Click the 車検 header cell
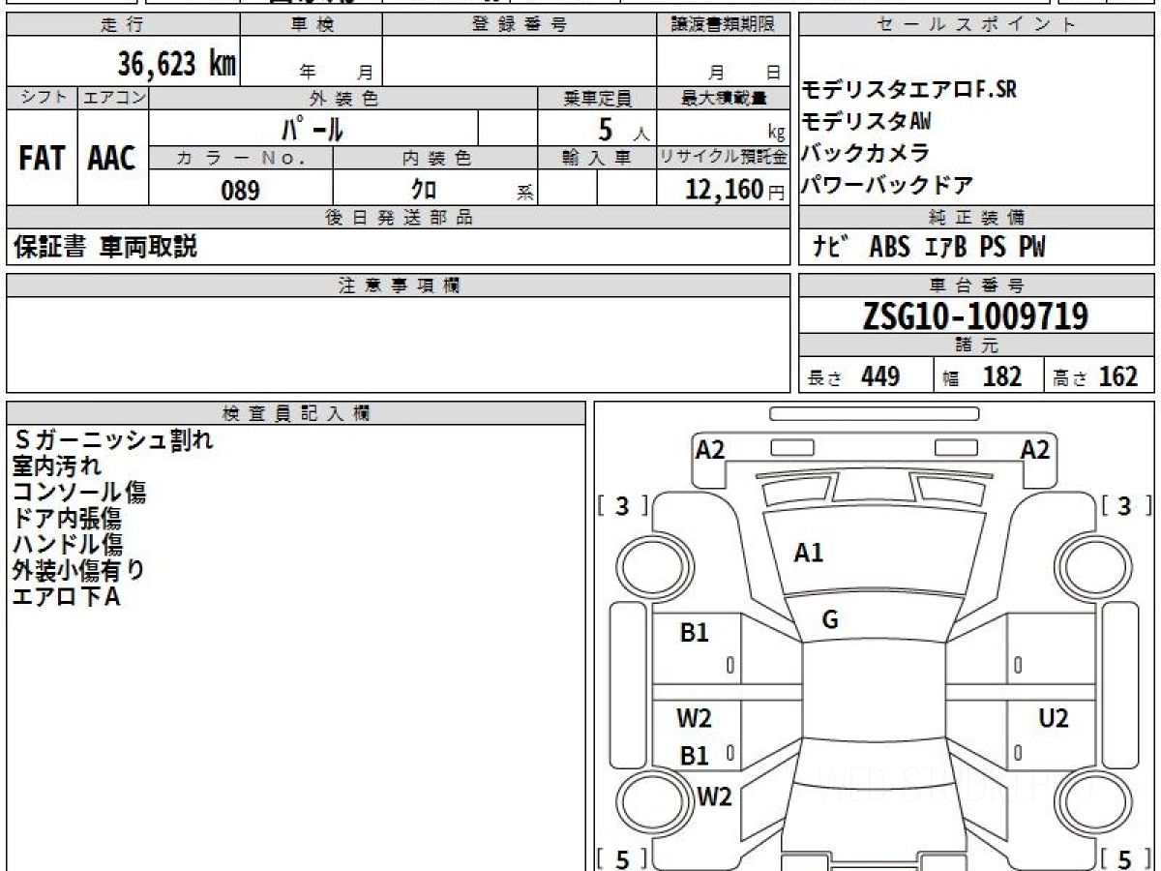 [x=312, y=24]
